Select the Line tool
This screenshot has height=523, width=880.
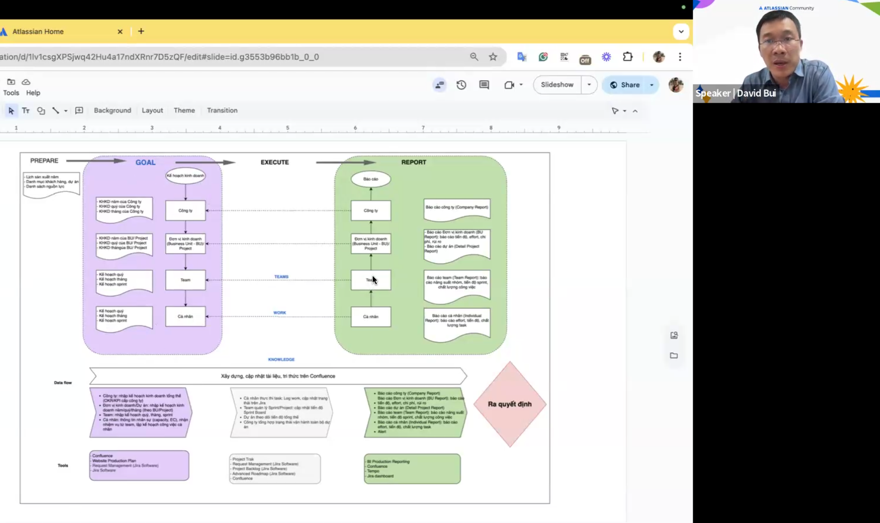click(x=55, y=110)
